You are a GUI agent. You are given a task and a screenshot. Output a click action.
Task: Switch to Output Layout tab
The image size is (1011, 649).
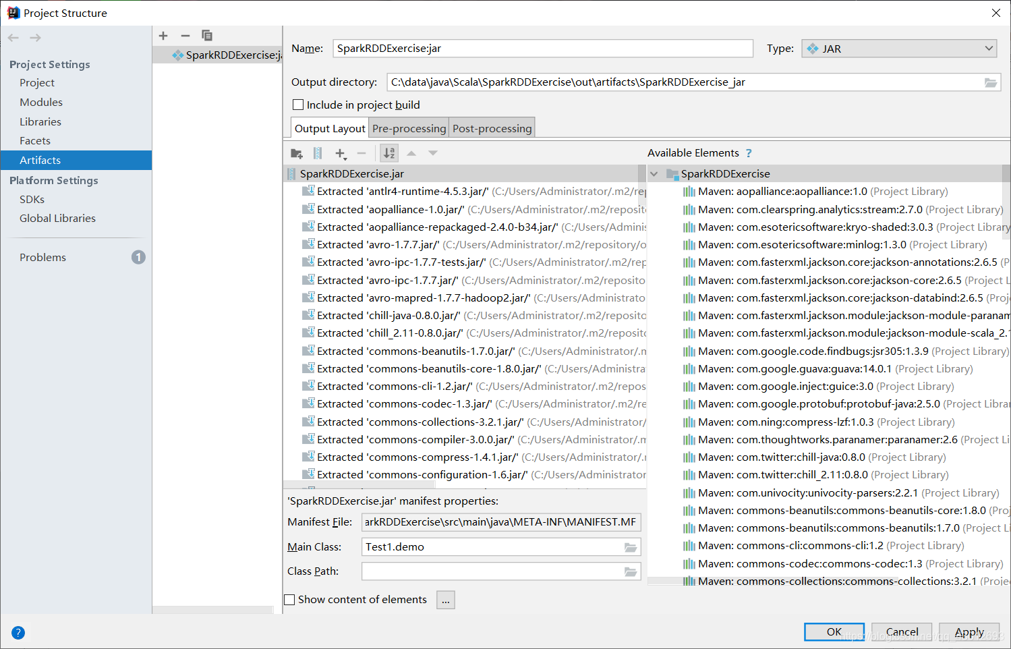[330, 128]
